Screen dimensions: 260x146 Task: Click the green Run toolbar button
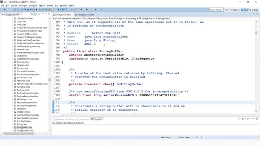tap(28, 10)
